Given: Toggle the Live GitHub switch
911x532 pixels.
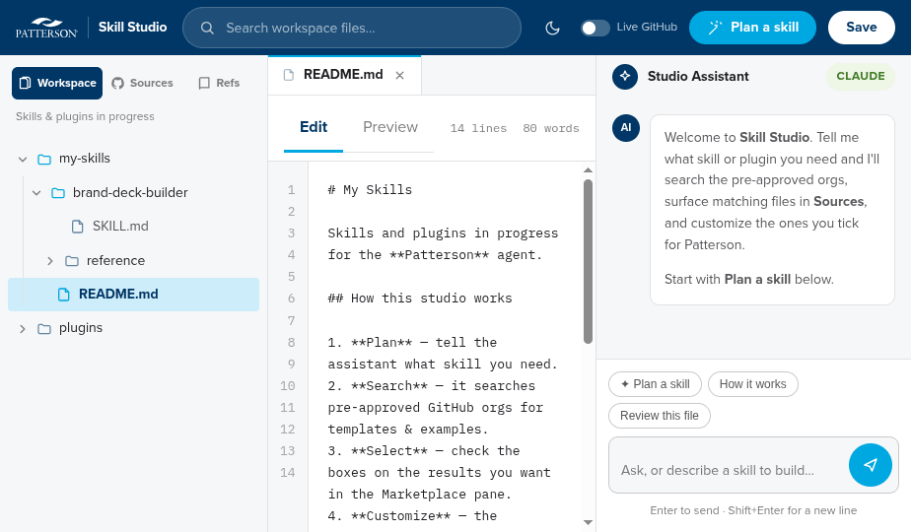Looking at the screenshot, I should click(596, 28).
